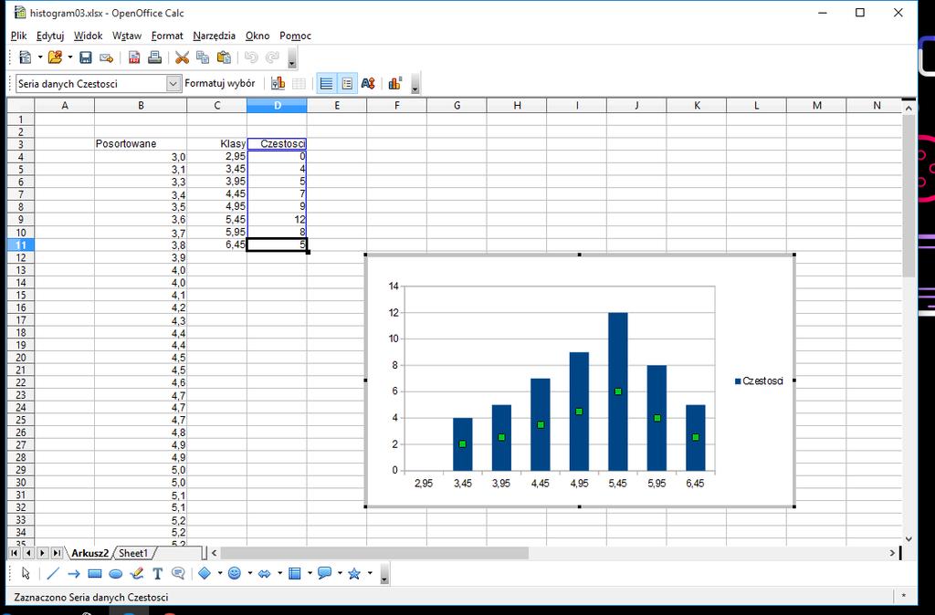Click the New document icon
935x615 pixels.
coord(25,57)
